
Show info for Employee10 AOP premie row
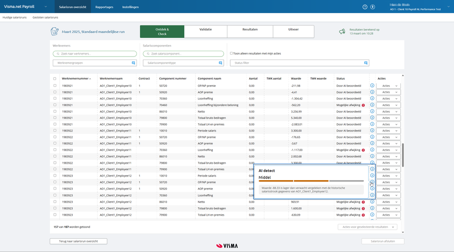[x=372, y=92]
